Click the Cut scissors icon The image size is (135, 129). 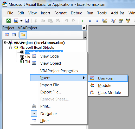tap(36, 21)
